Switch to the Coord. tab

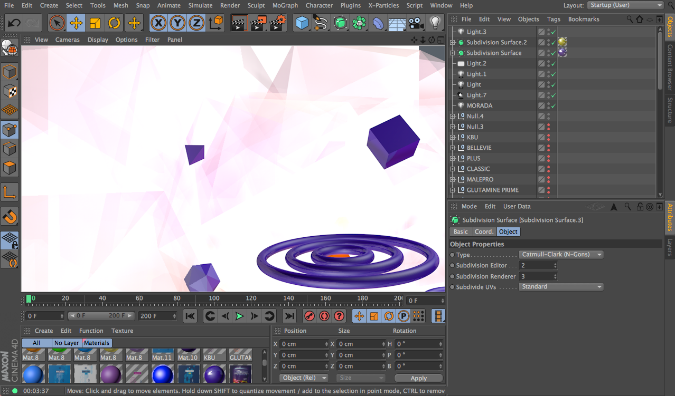484,232
